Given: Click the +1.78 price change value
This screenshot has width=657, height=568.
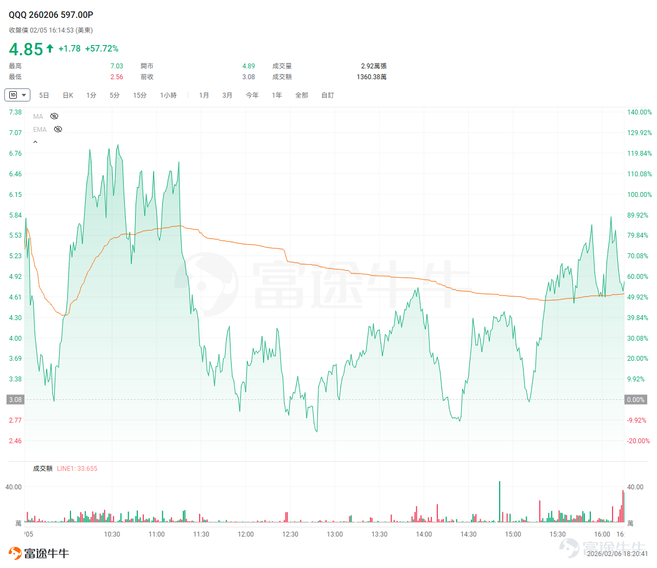Looking at the screenshot, I should click(x=69, y=49).
